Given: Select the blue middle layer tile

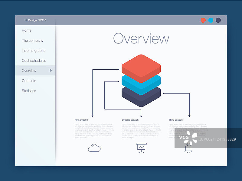Looking at the screenshot, I should point(141,87).
